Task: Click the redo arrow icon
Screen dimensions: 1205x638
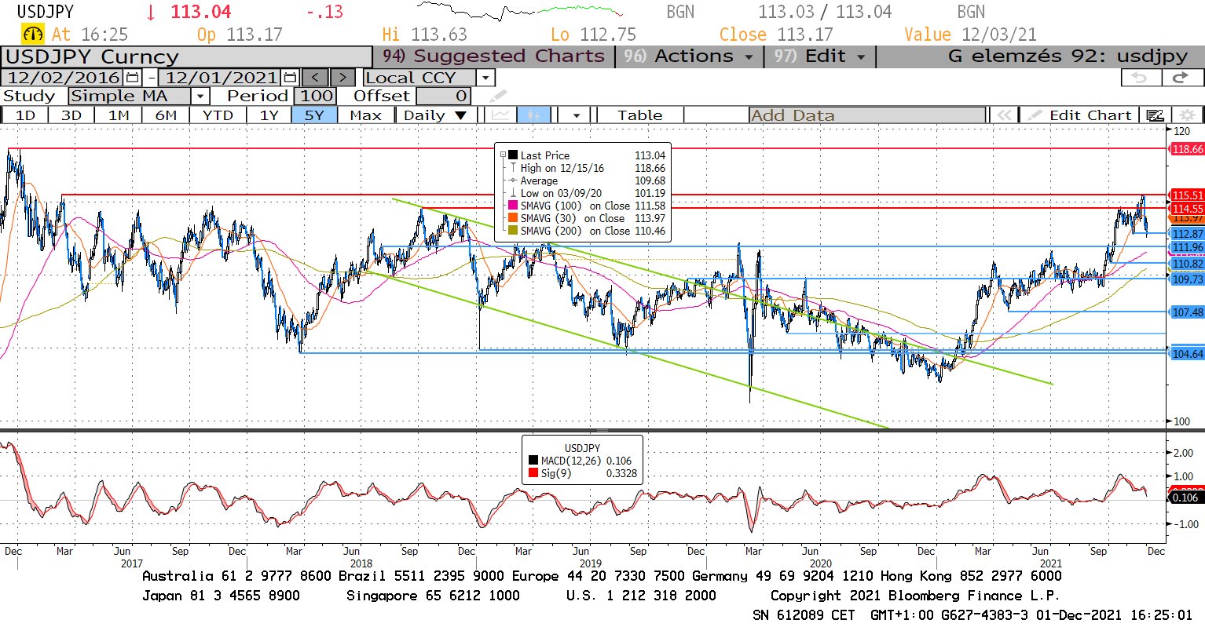Action: click(x=1180, y=78)
